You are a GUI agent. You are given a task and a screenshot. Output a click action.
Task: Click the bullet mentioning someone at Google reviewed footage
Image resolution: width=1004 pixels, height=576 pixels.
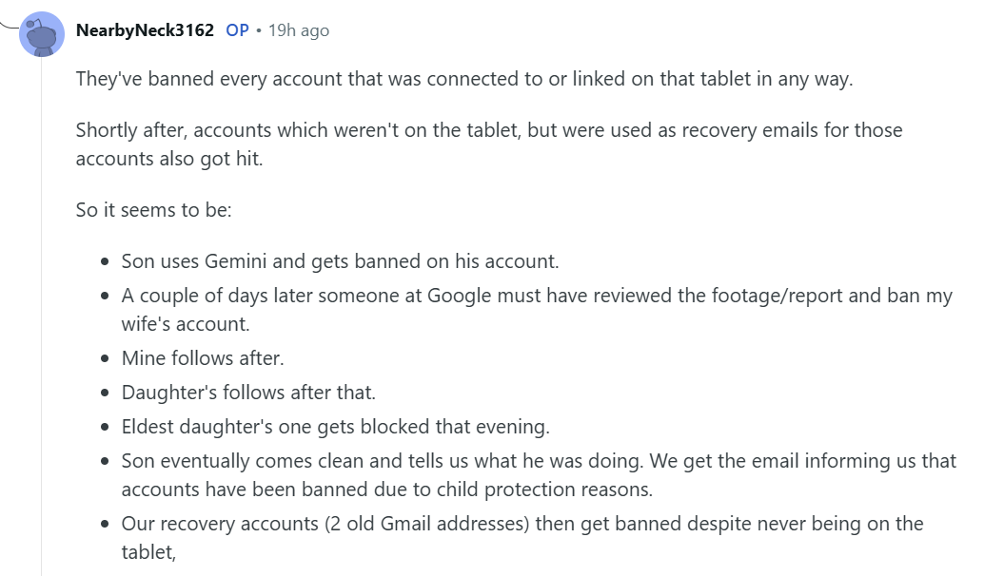point(536,296)
